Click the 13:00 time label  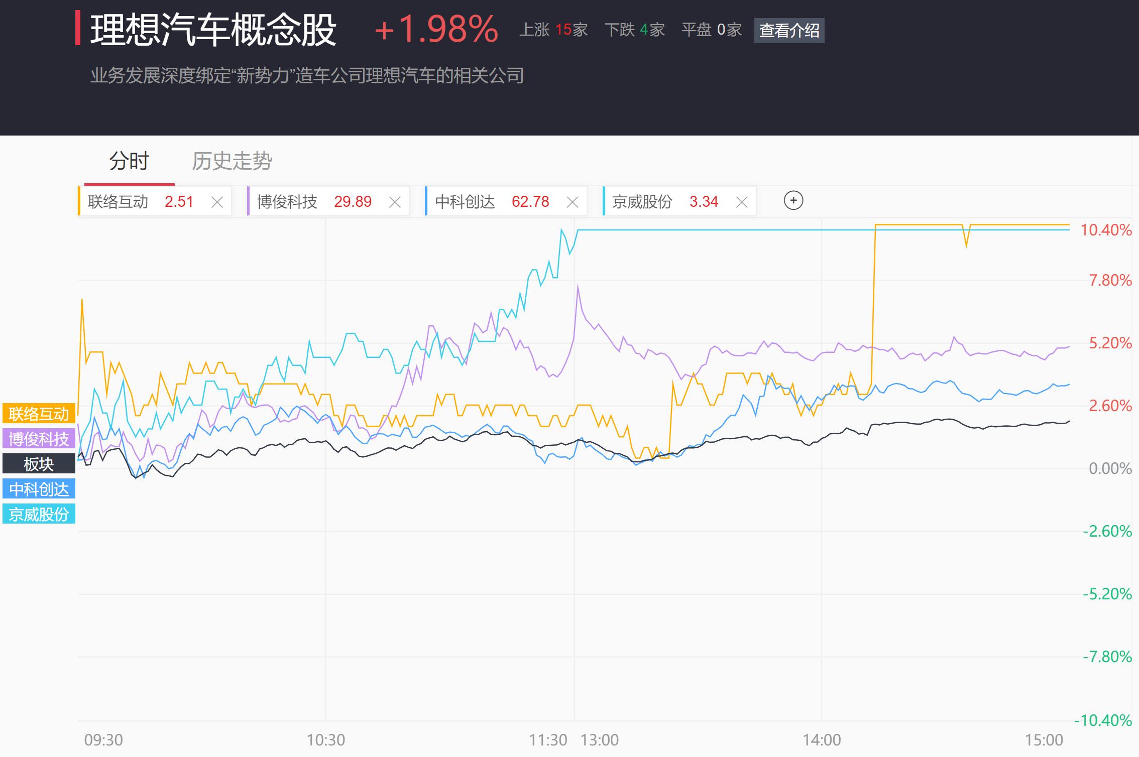tap(600, 740)
